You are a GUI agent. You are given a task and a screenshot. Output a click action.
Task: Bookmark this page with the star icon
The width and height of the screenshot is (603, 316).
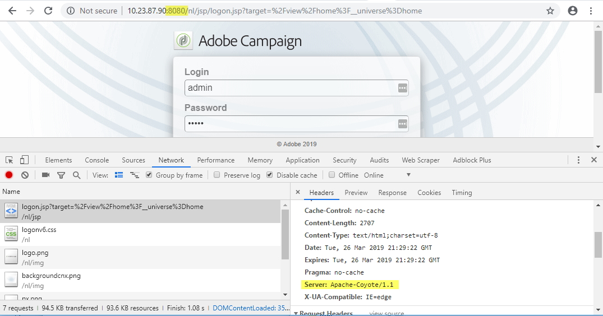tap(550, 11)
